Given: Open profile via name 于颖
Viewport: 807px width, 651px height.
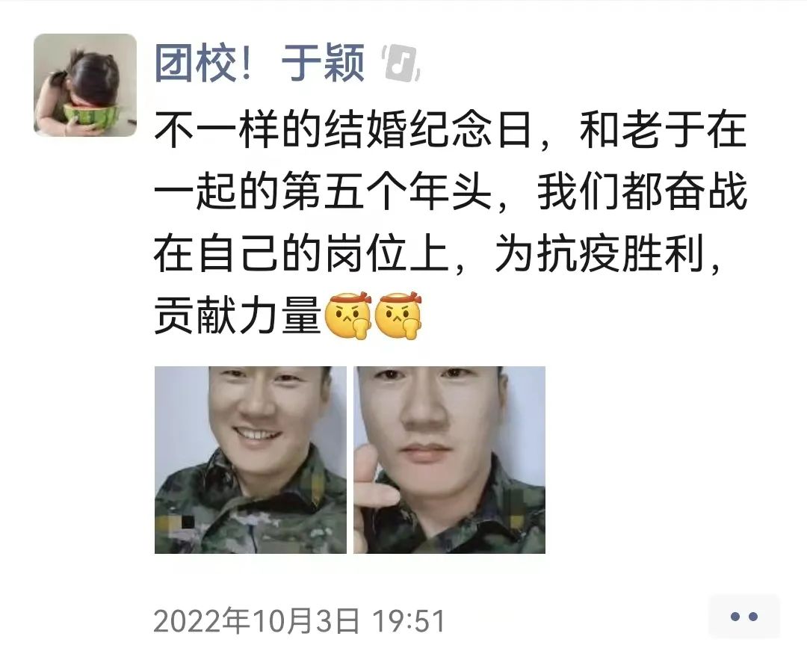Looking at the screenshot, I should pyautogui.click(x=324, y=64).
